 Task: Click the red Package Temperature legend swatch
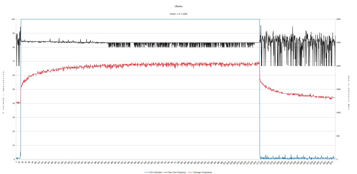[190, 172]
